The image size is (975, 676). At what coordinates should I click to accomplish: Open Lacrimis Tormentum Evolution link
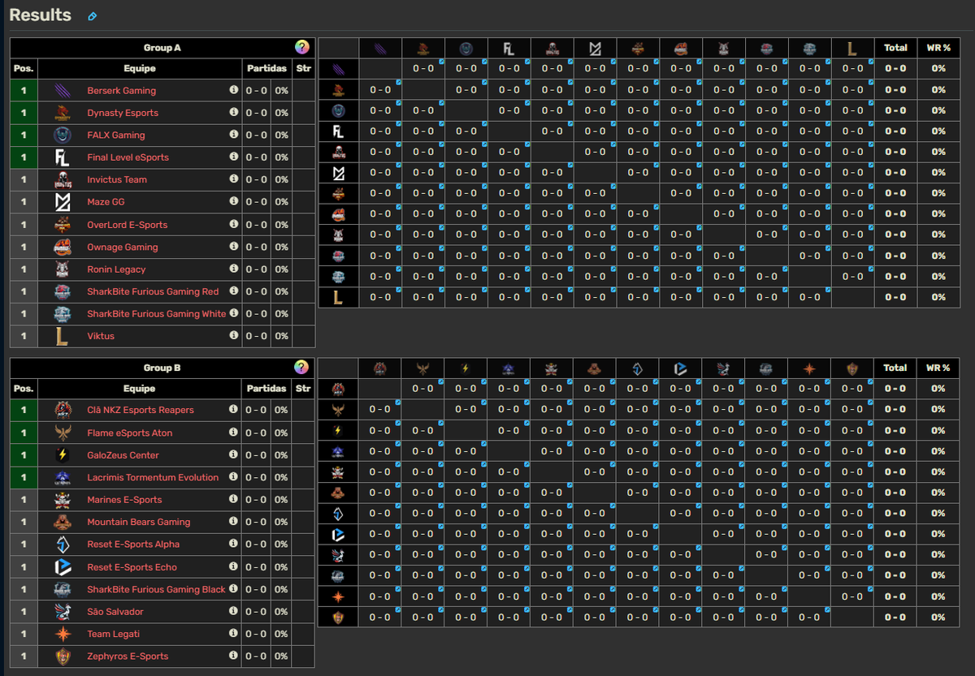point(153,478)
